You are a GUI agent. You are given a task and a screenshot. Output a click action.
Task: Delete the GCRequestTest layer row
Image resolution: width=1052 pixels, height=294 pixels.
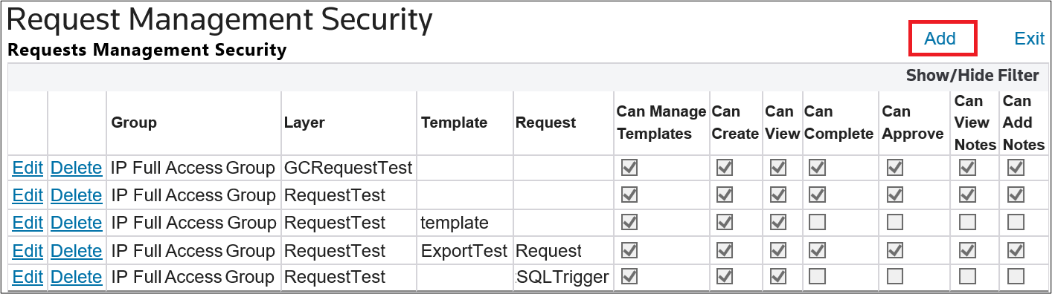(76, 168)
